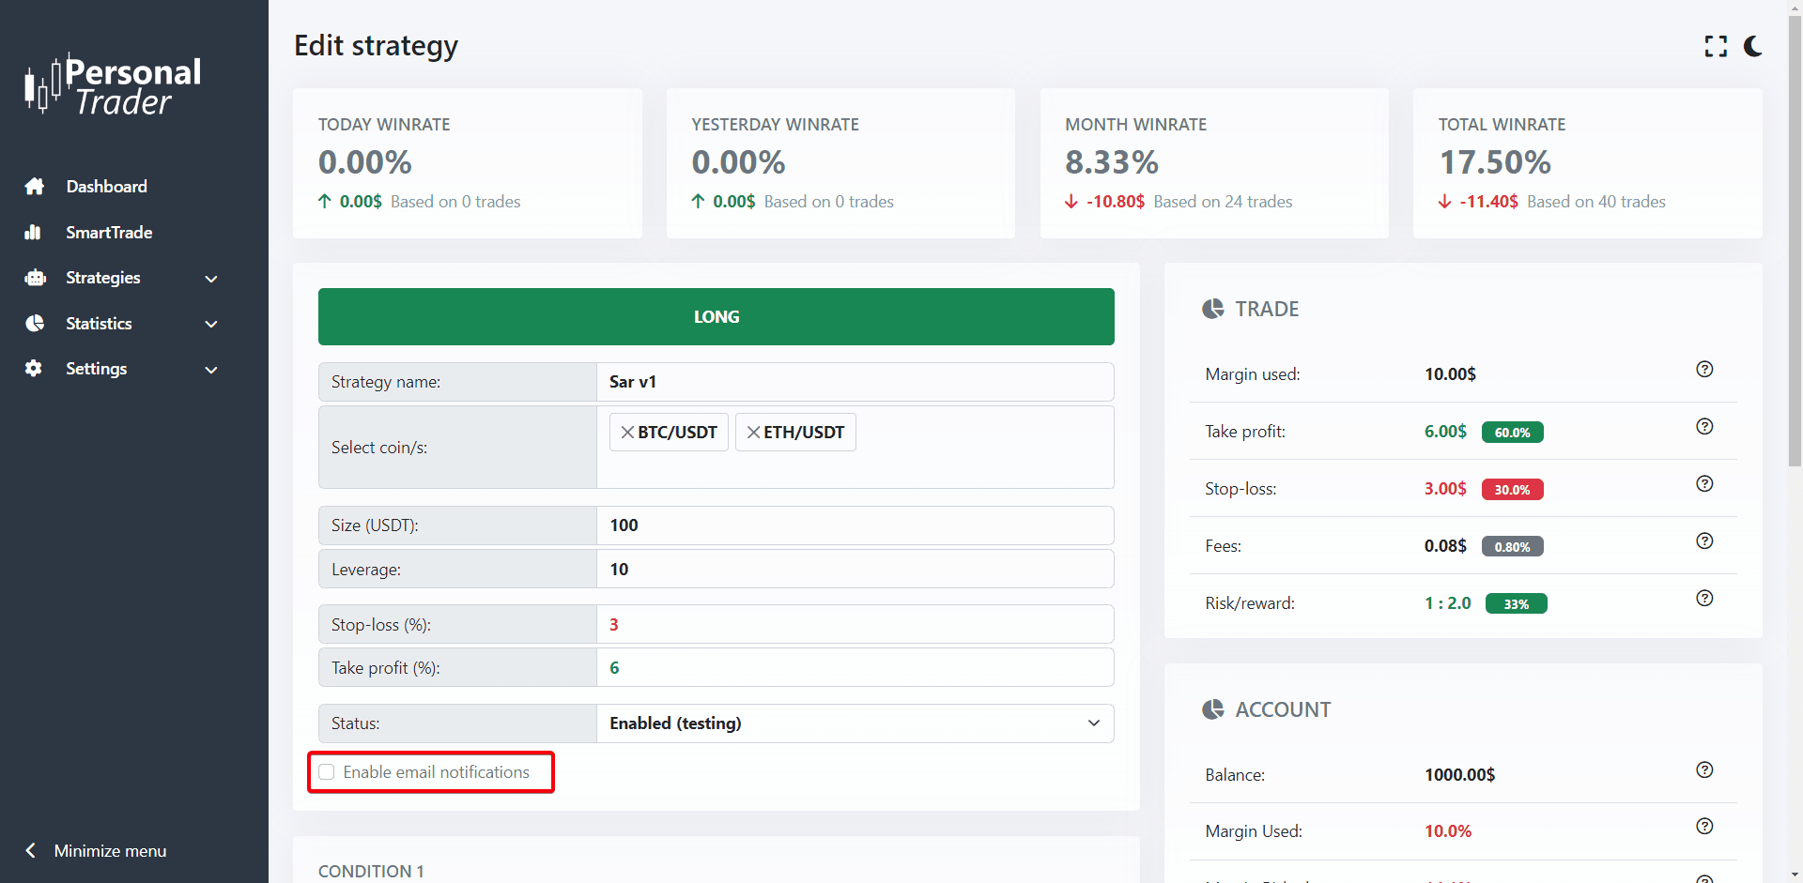Toggle fullscreen mode icon

click(x=1716, y=46)
